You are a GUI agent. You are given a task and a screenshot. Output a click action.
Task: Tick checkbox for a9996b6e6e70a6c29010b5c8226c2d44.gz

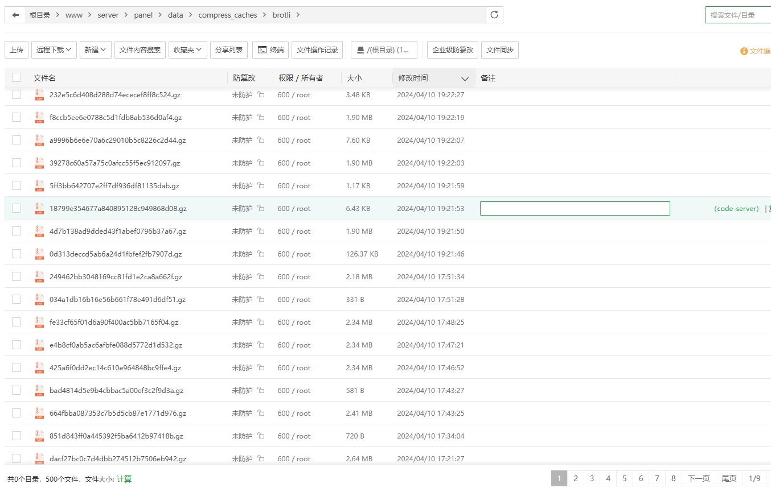pyautogui.click(x=17, y=140)
